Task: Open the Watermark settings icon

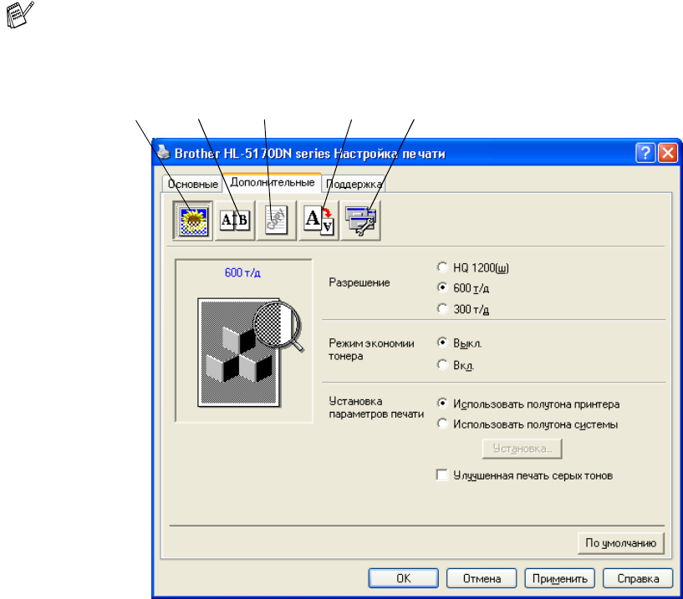Action: coord(277,221)
